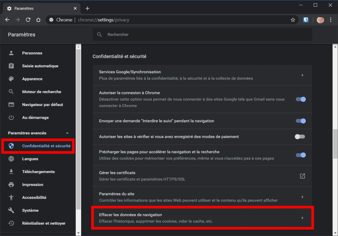
Task: Turn off Précharger les pages toggle
Action: pyautogui.click(x=301, y=155)
